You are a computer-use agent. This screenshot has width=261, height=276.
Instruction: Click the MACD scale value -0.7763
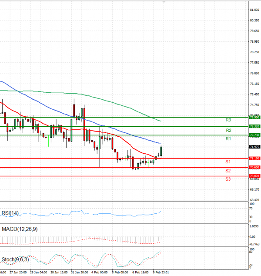(x=254, y=244)
